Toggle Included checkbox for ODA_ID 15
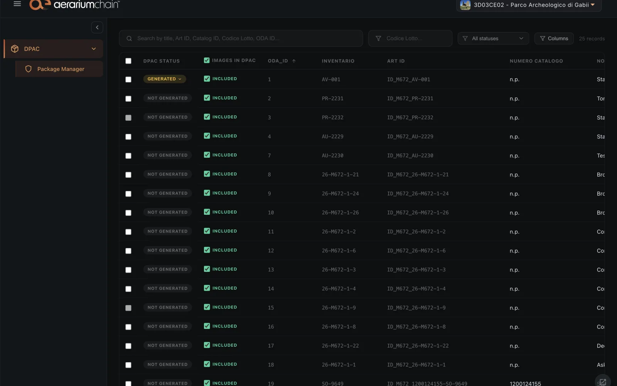Image resolution: width=617 pixels, height=386 pixels. pos(207,307)
